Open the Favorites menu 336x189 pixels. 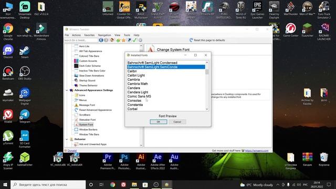pos(89,35)
